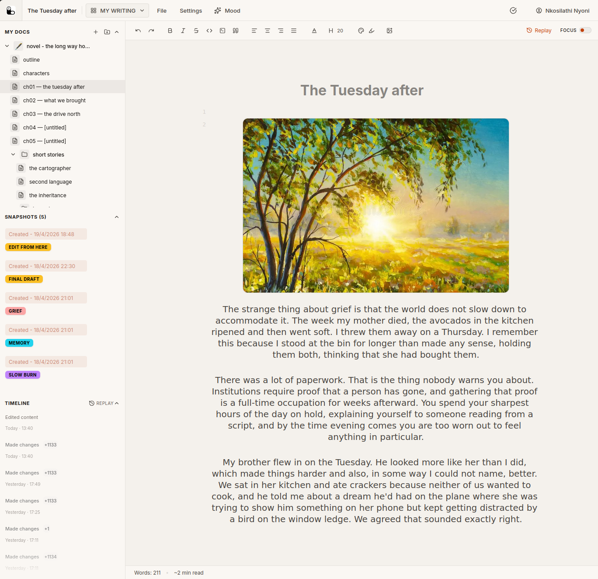The height and width of the screenshot is (579, 598).
Task: Collapse the Snapshots section
Action: pos(117,217)
